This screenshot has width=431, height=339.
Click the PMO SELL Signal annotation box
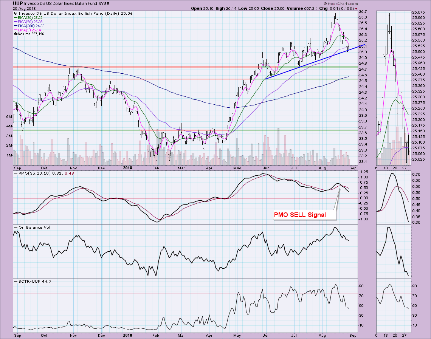[305, 215]
